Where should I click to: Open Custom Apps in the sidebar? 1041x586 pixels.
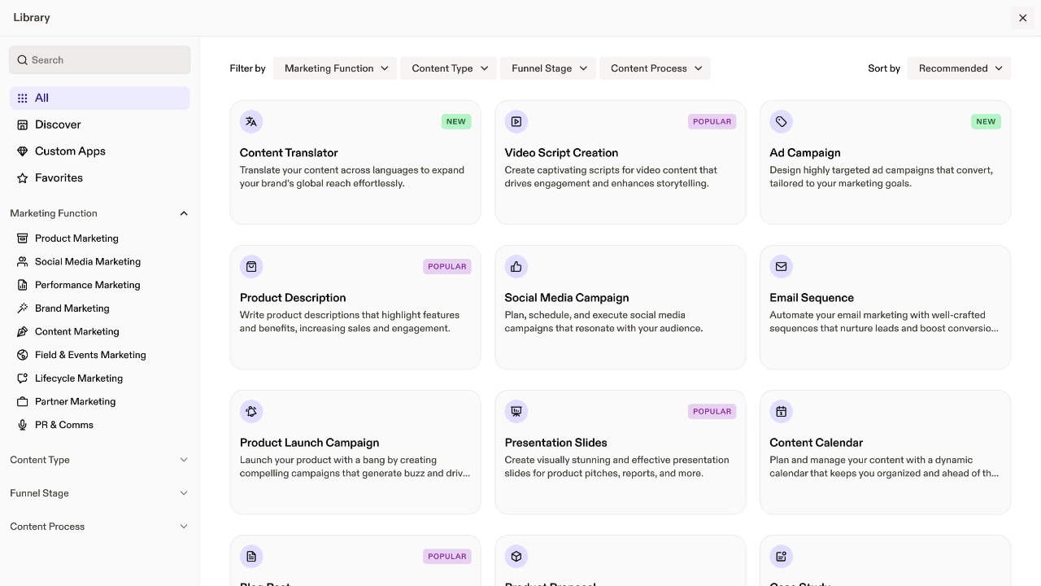coord(70,151)
